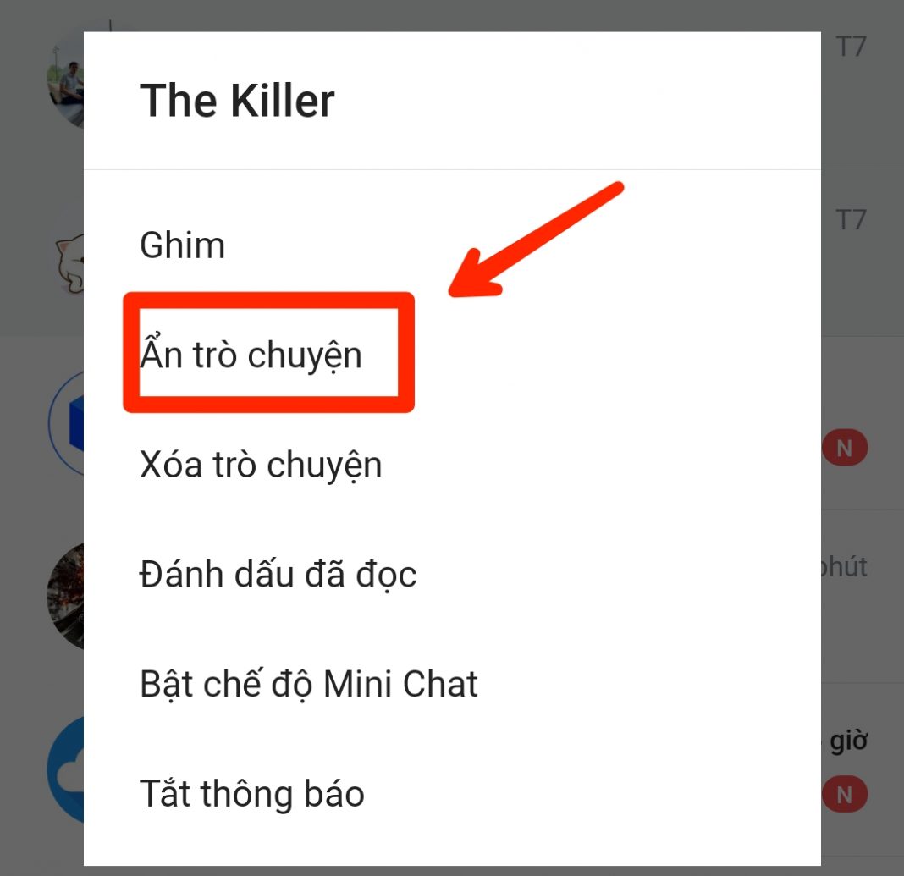The height and width of the screenshot is (876, 904).
Task: Click the giờ time label
Action: 848,741
